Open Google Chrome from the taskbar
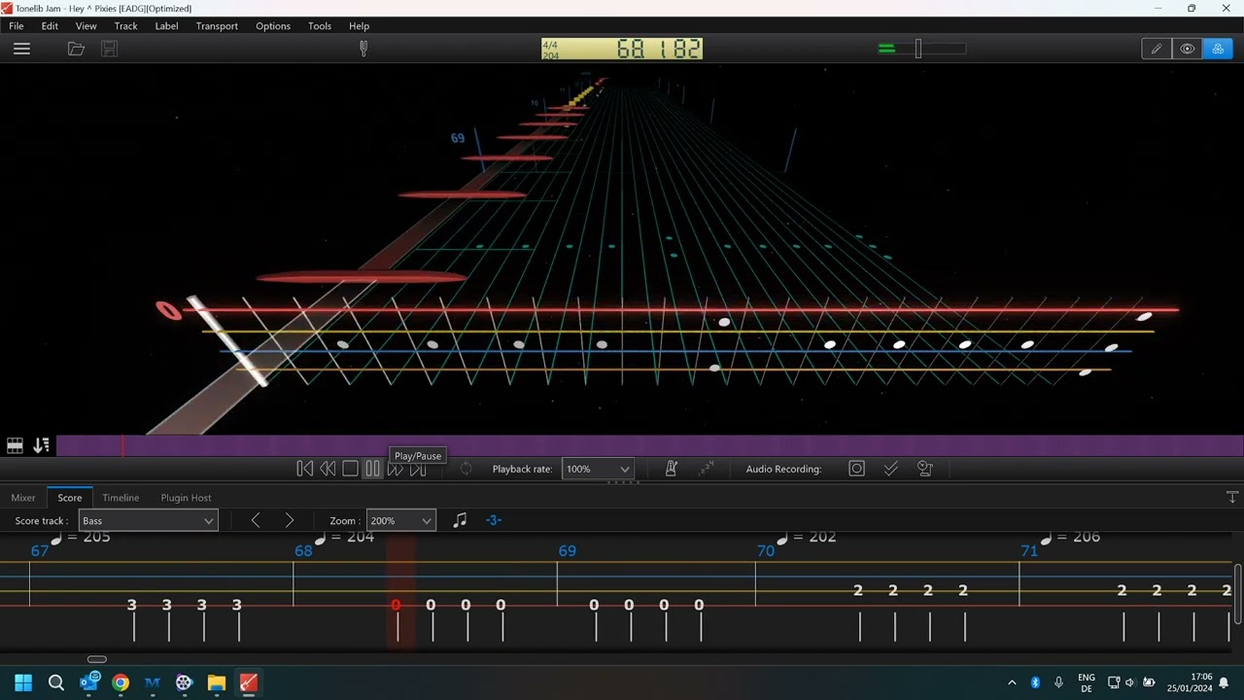The image size is (1244, 700). tap(121, 682)
